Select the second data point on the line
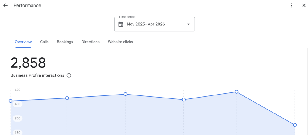This screenshot has height=135, width=308. tap(67, 98)
